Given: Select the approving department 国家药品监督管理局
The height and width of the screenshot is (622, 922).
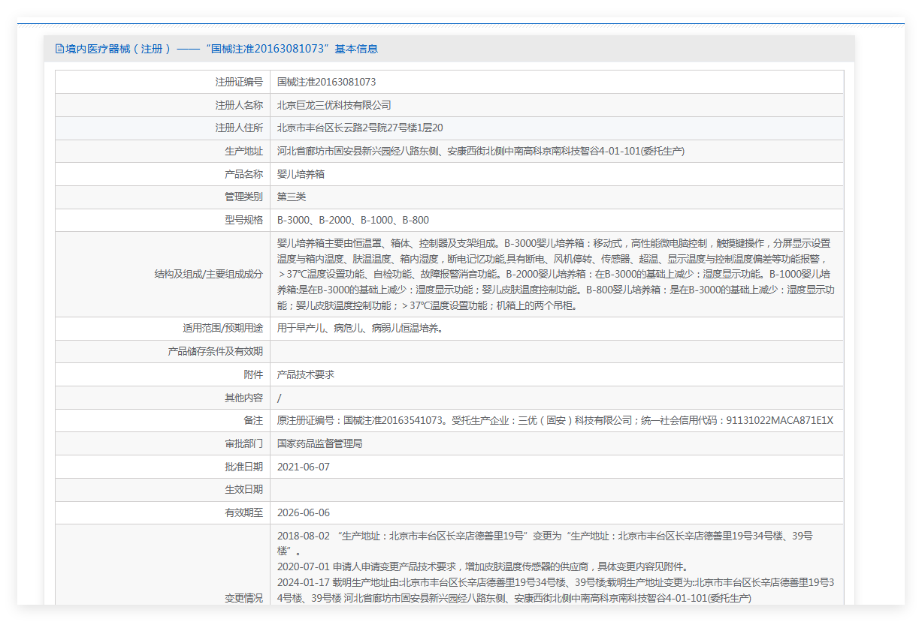Looking at the screenshot, I should click(319, 443).
